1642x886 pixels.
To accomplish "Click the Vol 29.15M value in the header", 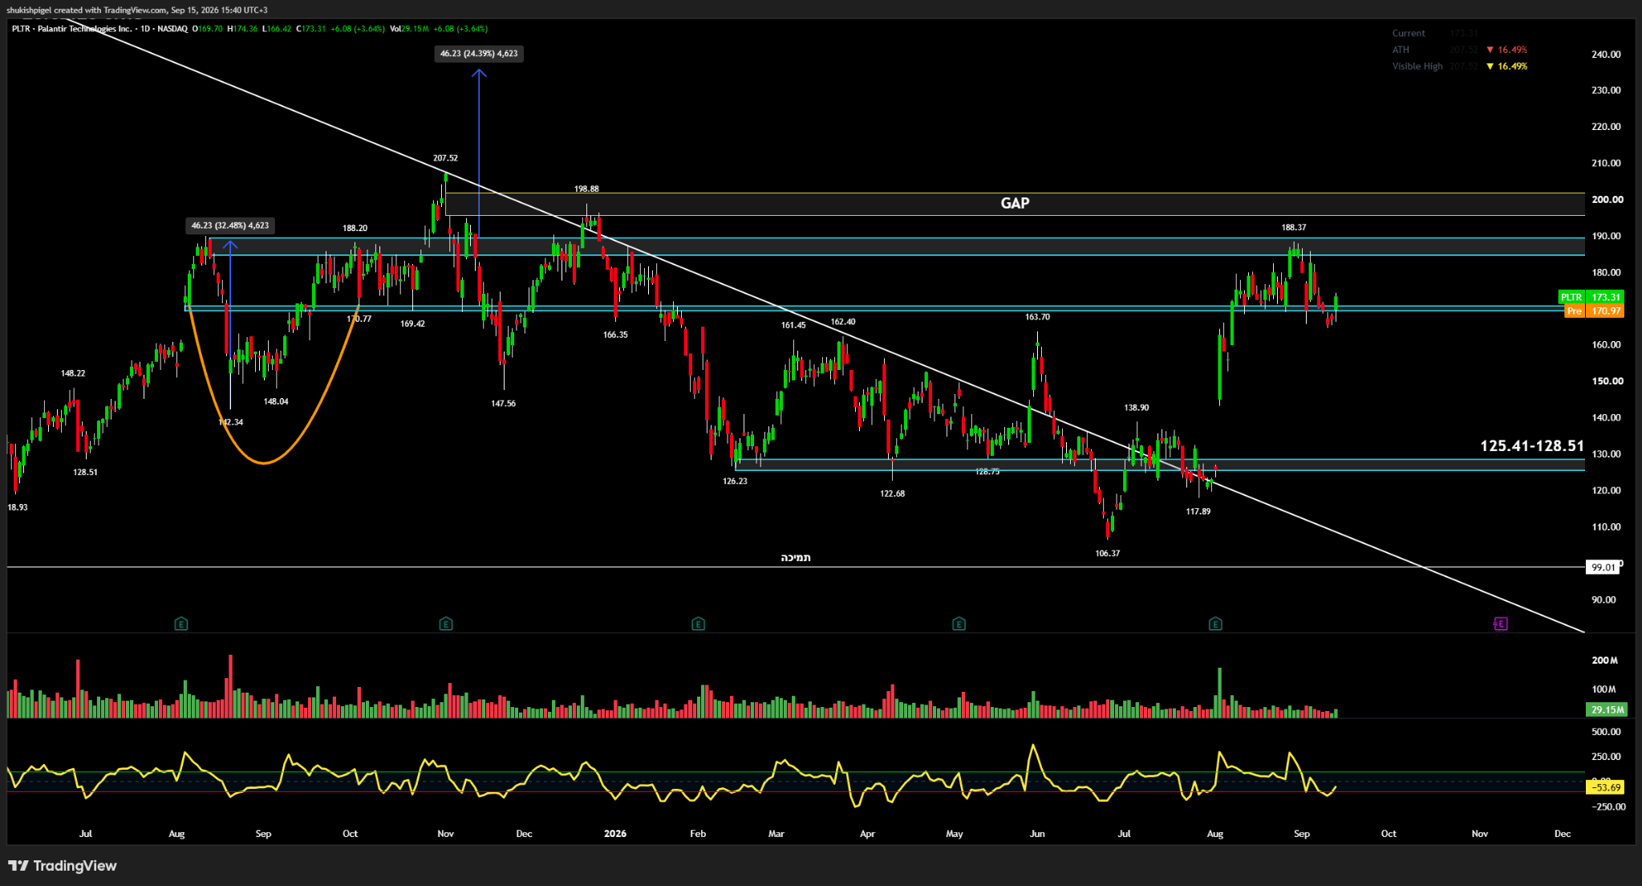I will pyautogui.click(x=409, y=29).
